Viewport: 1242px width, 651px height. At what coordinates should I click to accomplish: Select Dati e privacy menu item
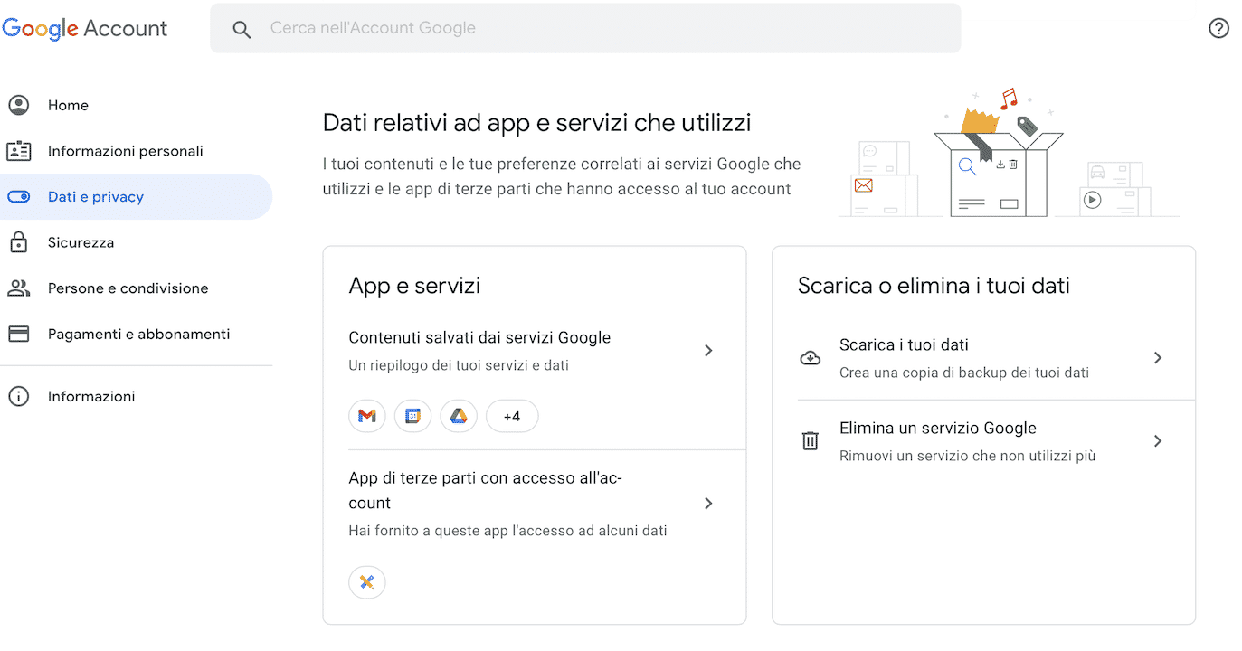click(136, 196)
